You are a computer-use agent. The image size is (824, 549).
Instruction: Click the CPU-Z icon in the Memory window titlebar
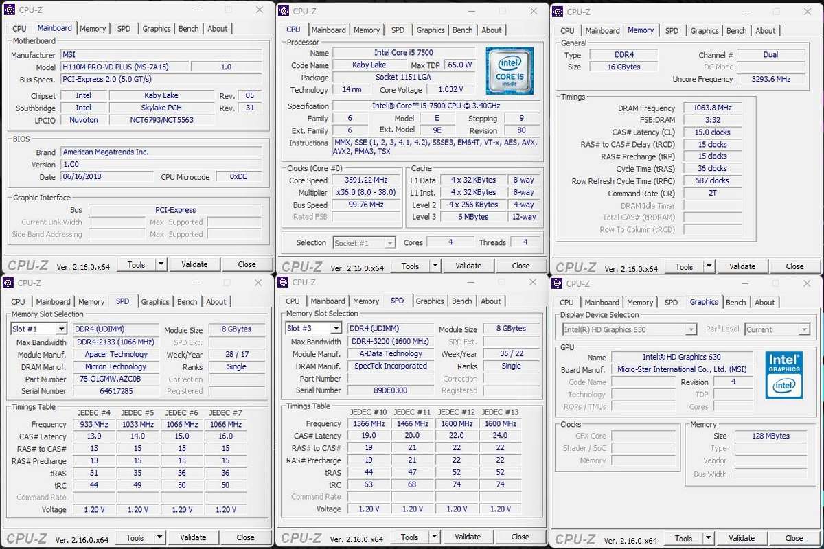pyautogui.click(x=559, y=12)
